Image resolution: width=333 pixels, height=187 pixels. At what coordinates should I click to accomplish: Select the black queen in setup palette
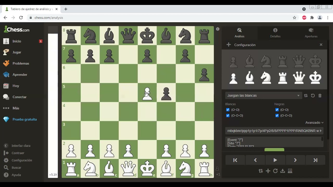tap(299, 61)
